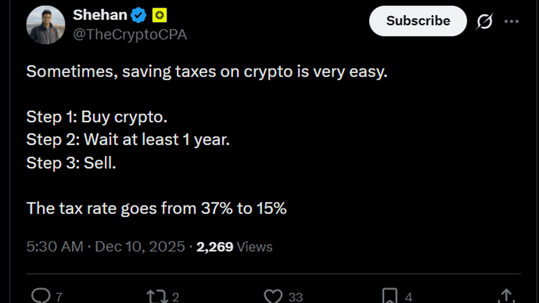Open Grok explain post icon

(x=484, y=22)
